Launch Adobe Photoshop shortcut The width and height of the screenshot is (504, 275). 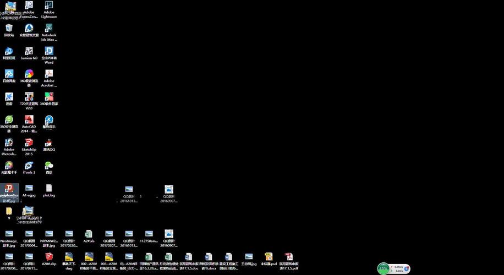[9, 147]
